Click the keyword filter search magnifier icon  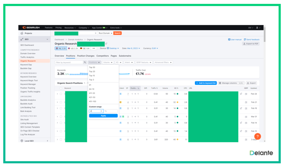point(85,62)
